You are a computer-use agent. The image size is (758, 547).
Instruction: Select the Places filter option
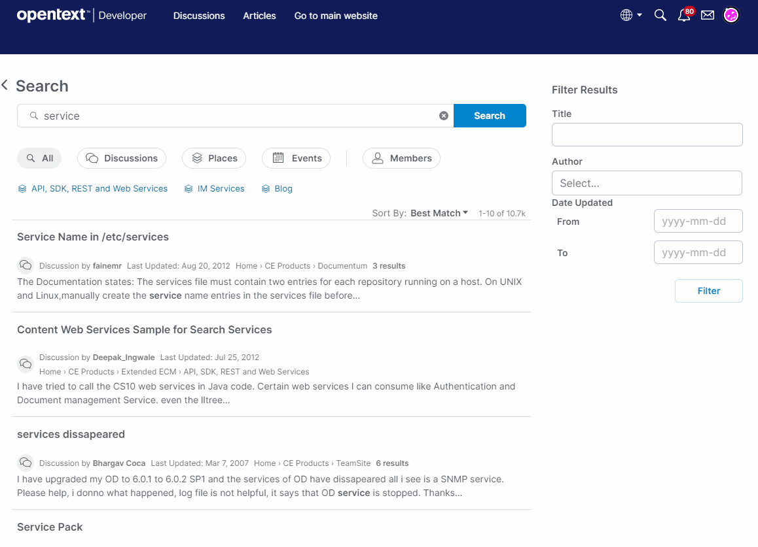[214, 158]
